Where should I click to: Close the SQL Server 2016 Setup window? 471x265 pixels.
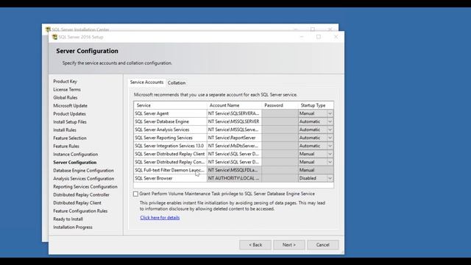tap(336, 37)
